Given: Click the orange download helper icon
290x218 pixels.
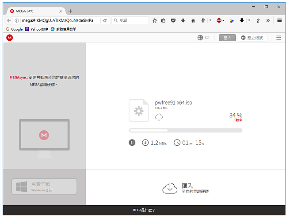Looking at the screenshot, I should click(x=203, y=20).
